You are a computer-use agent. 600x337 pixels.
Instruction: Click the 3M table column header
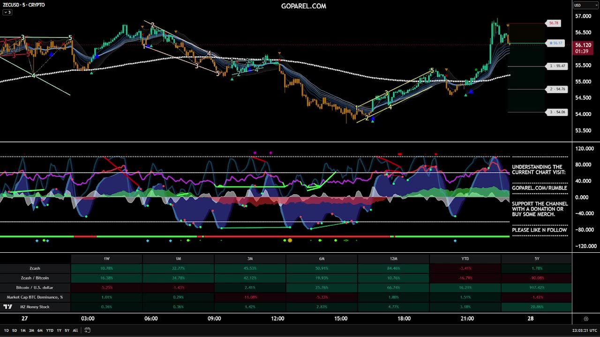250,259
